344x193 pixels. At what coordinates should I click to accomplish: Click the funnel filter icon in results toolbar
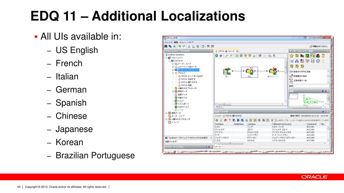pyautogui.click(x=230, y=120)
